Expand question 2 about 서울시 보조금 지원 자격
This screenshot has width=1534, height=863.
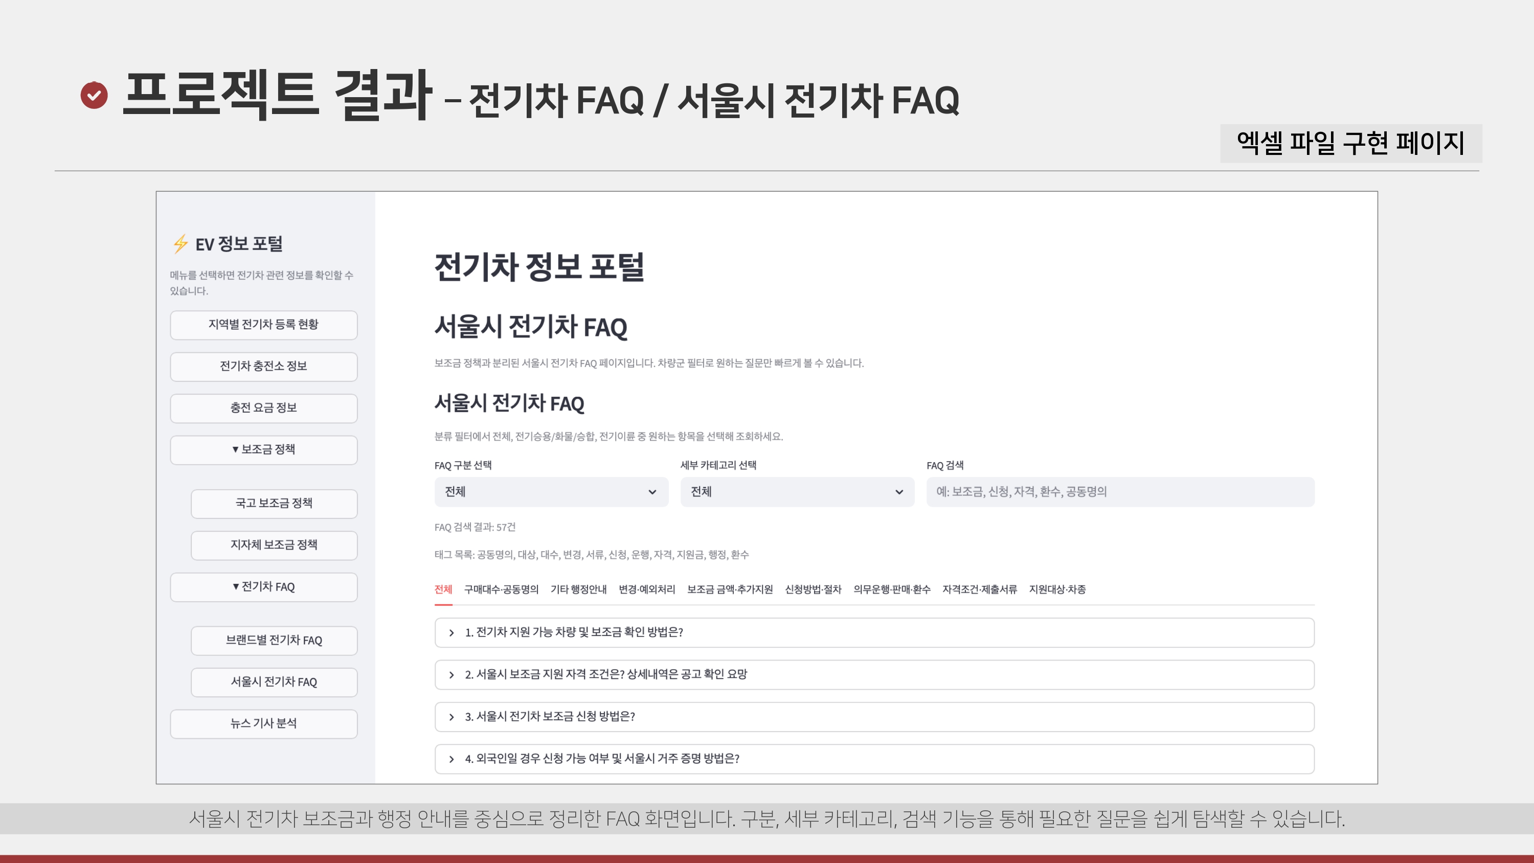click(605, 674)
